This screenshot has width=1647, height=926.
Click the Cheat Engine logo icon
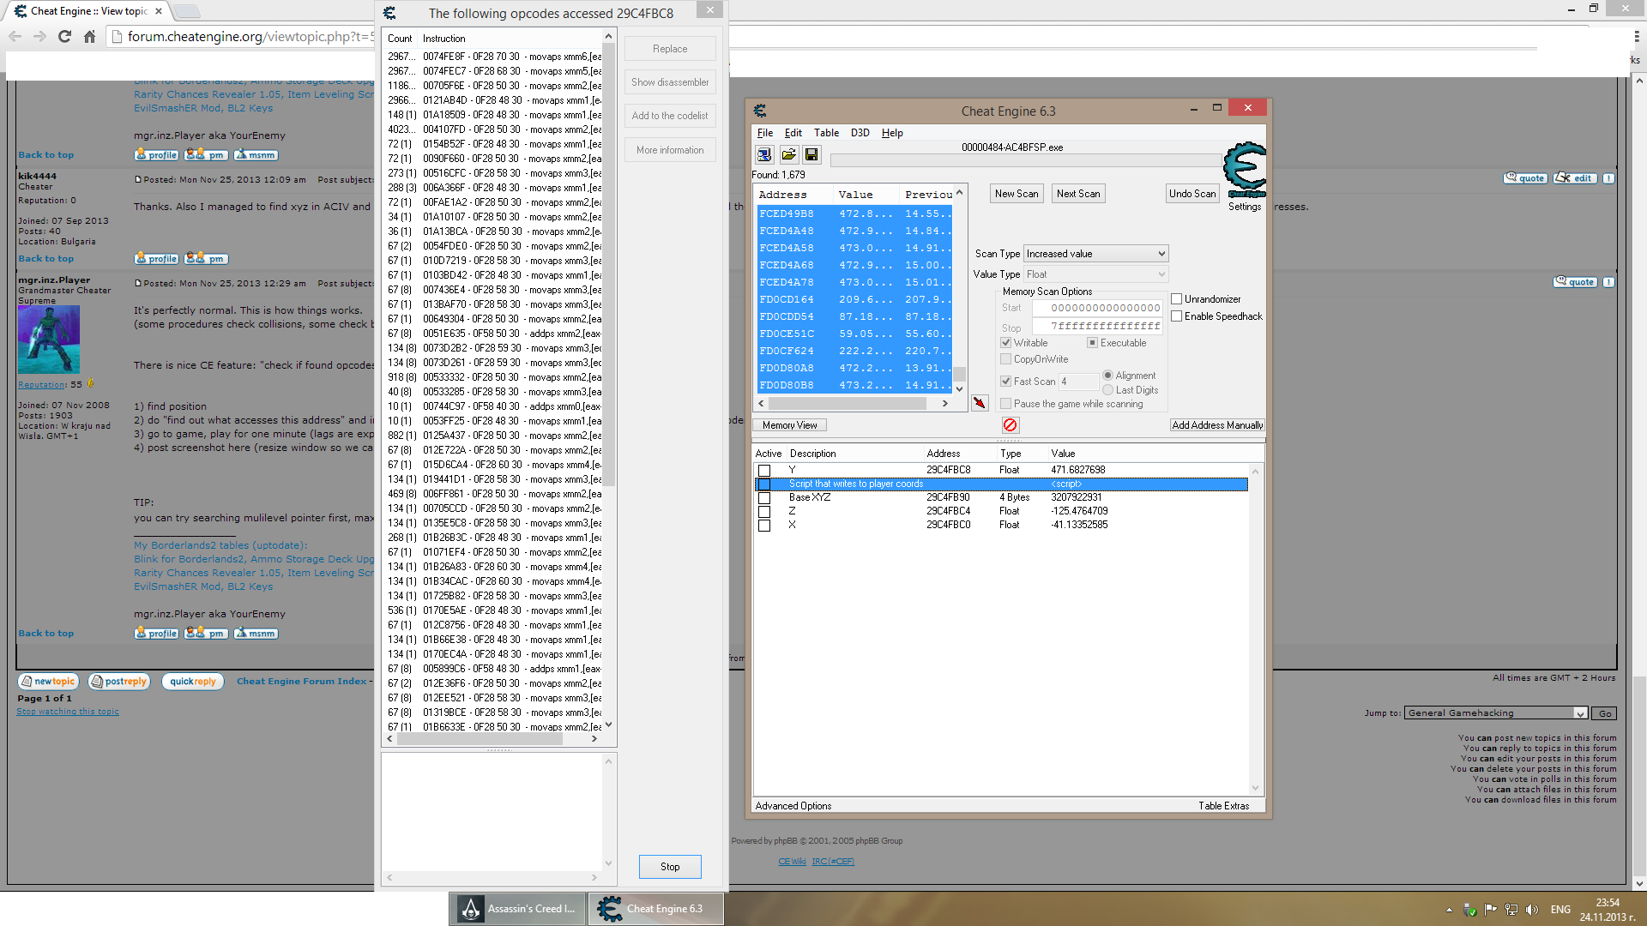tap(1241, 171)
